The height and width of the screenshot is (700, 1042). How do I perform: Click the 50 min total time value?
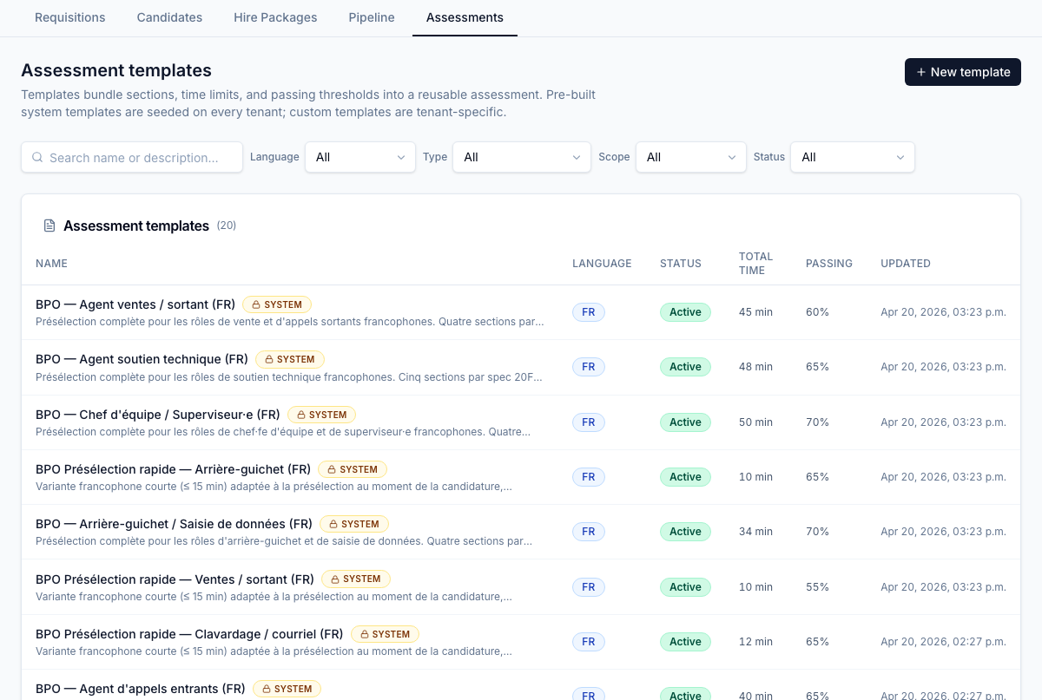coord(755,422)
